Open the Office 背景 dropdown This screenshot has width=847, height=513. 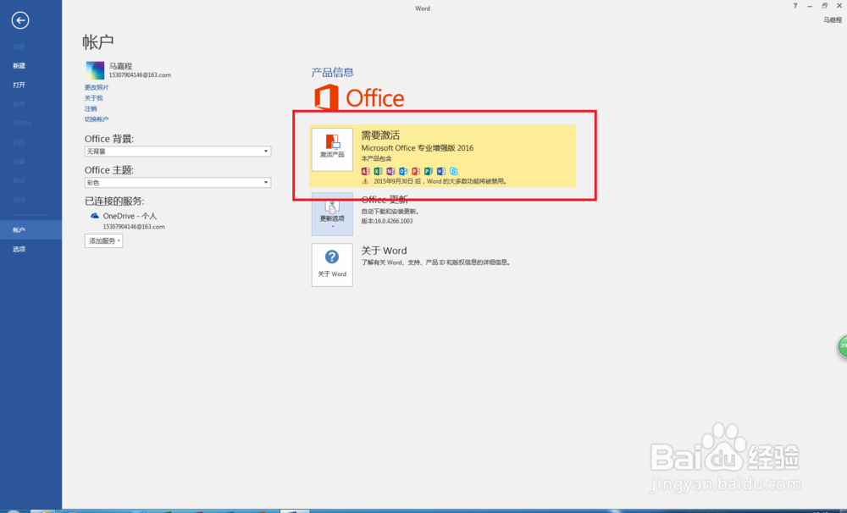(266, 151)
